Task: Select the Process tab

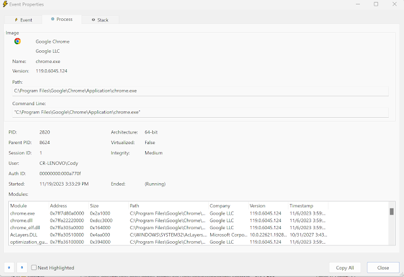Action: [62, 20]
